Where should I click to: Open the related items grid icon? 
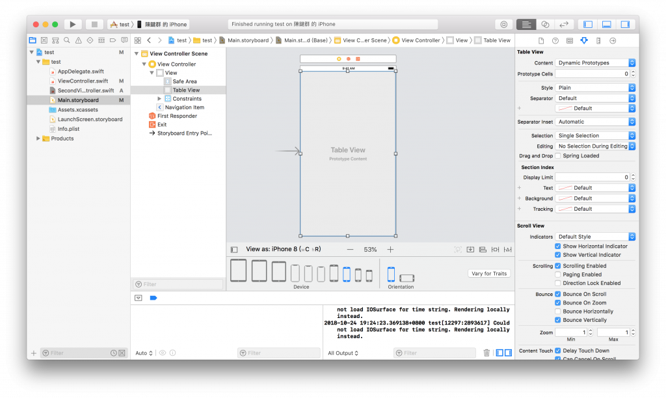coord(138,40)
